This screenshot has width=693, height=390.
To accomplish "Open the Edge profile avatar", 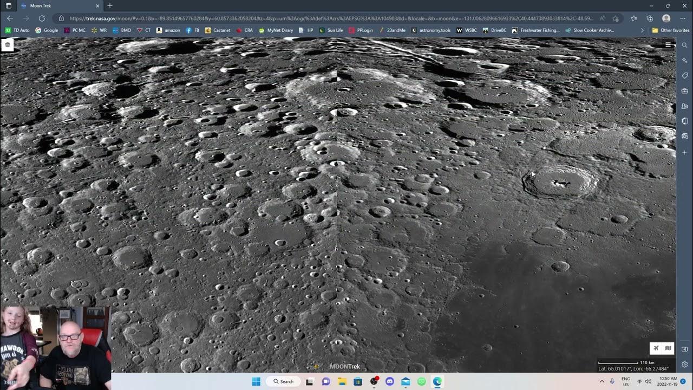I will (x=666, y=18).
